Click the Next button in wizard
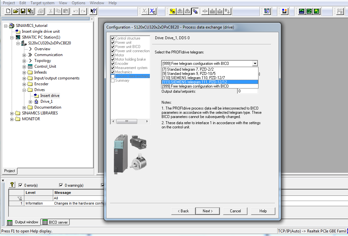 tap(208, 211)
